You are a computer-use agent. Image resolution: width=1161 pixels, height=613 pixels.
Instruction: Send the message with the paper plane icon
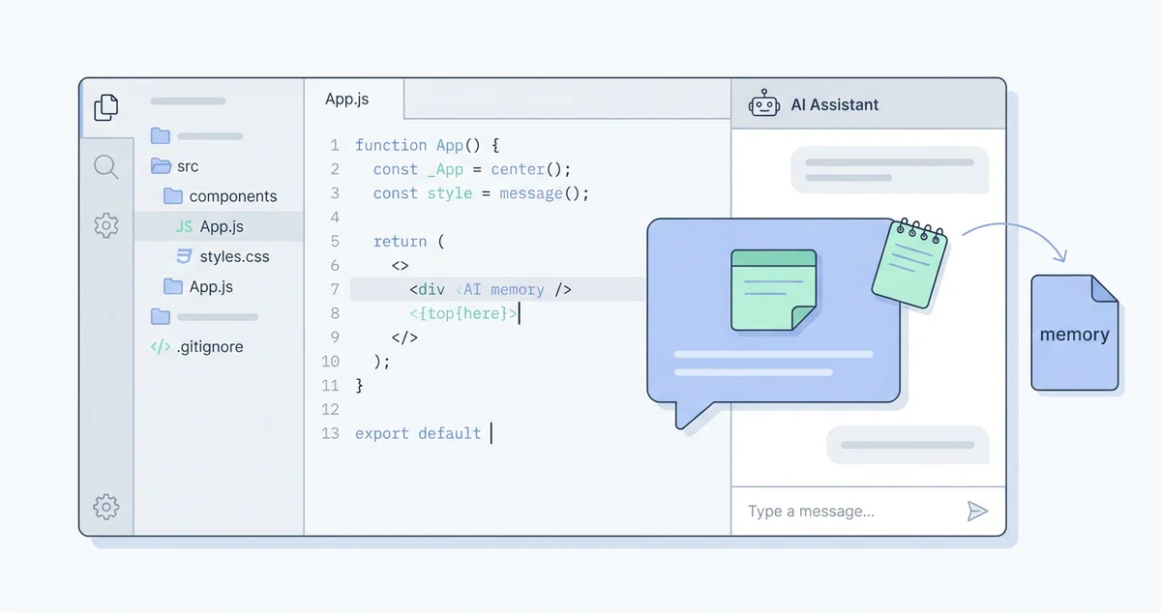pos(977,511)
